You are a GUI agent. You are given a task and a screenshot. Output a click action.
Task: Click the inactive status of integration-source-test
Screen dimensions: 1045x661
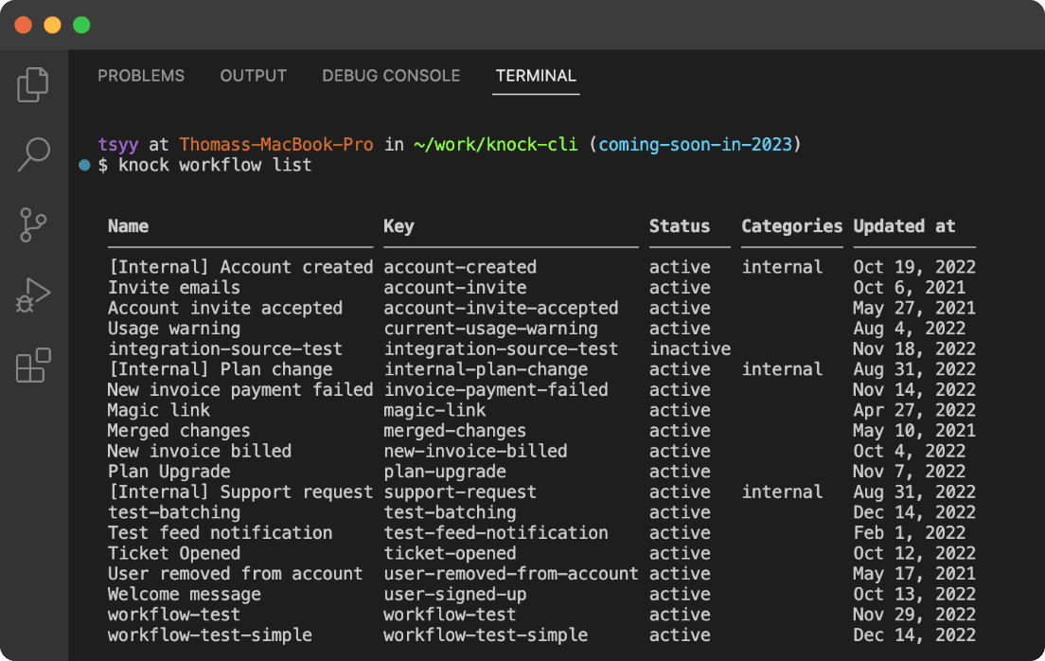point(690,348)
